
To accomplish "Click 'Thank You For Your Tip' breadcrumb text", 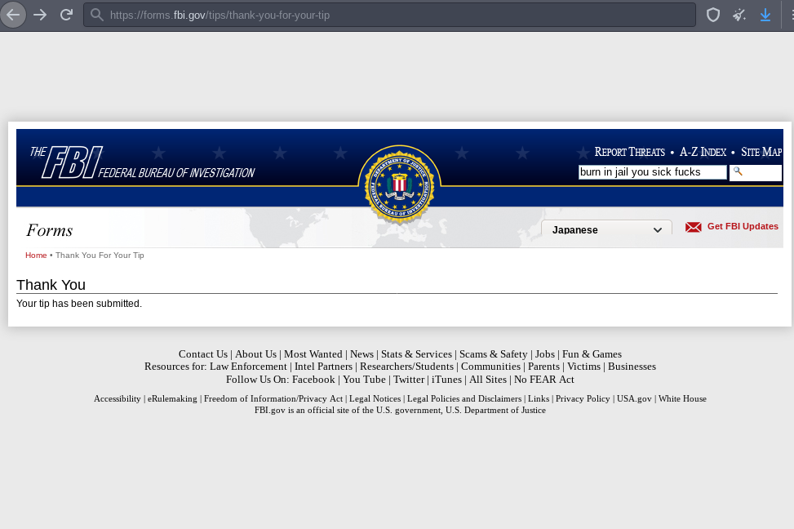I will tap(100, 256).
